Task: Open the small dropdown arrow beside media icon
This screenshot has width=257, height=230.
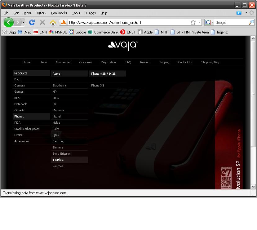Action: [x=246, y=13]
